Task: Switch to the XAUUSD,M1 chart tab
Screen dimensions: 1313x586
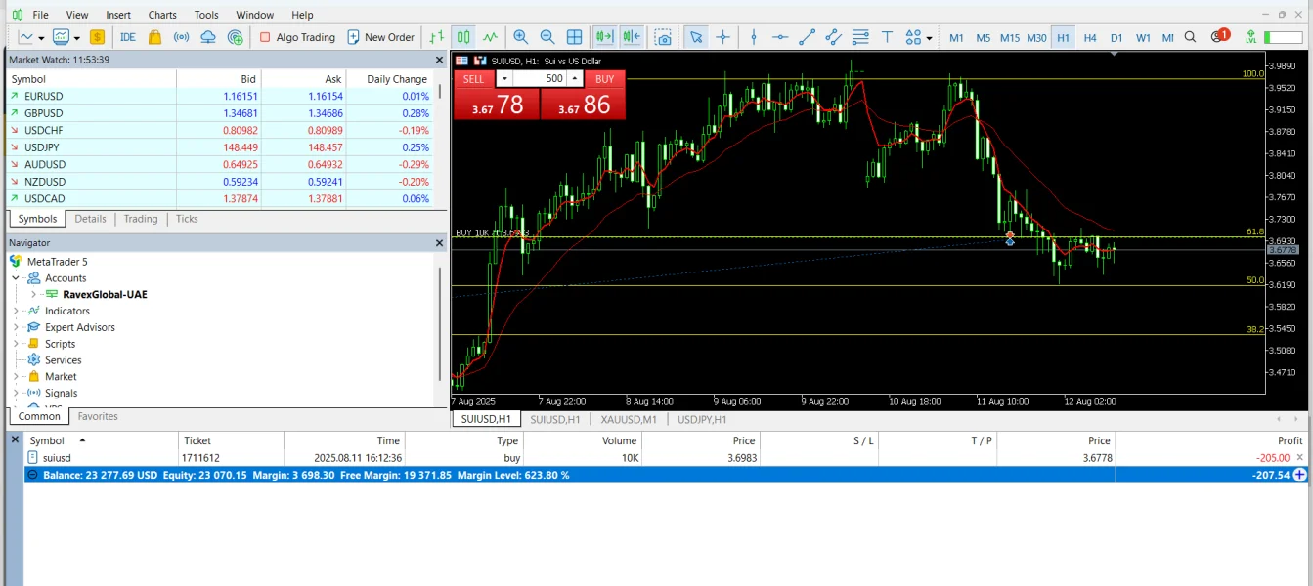Action: pyautogui.click(x=629, y=419)
